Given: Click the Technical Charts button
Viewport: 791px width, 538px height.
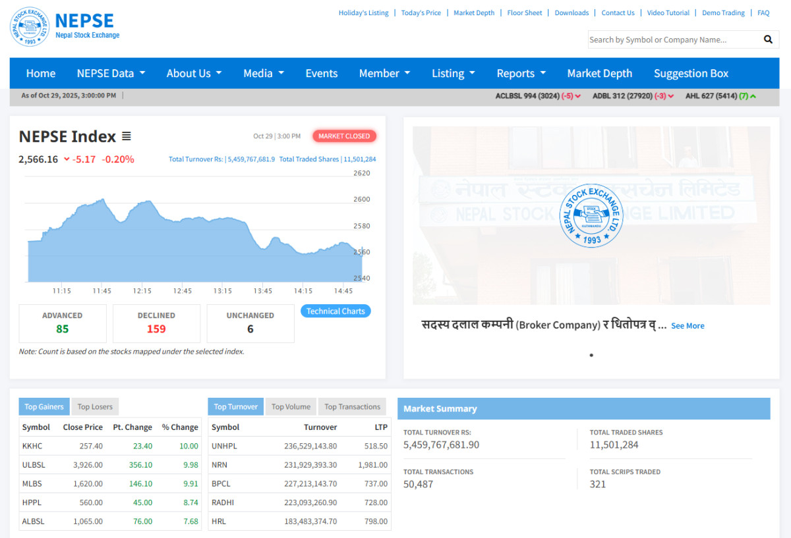Looking at the screenshot, I should (x=336, y=311).
